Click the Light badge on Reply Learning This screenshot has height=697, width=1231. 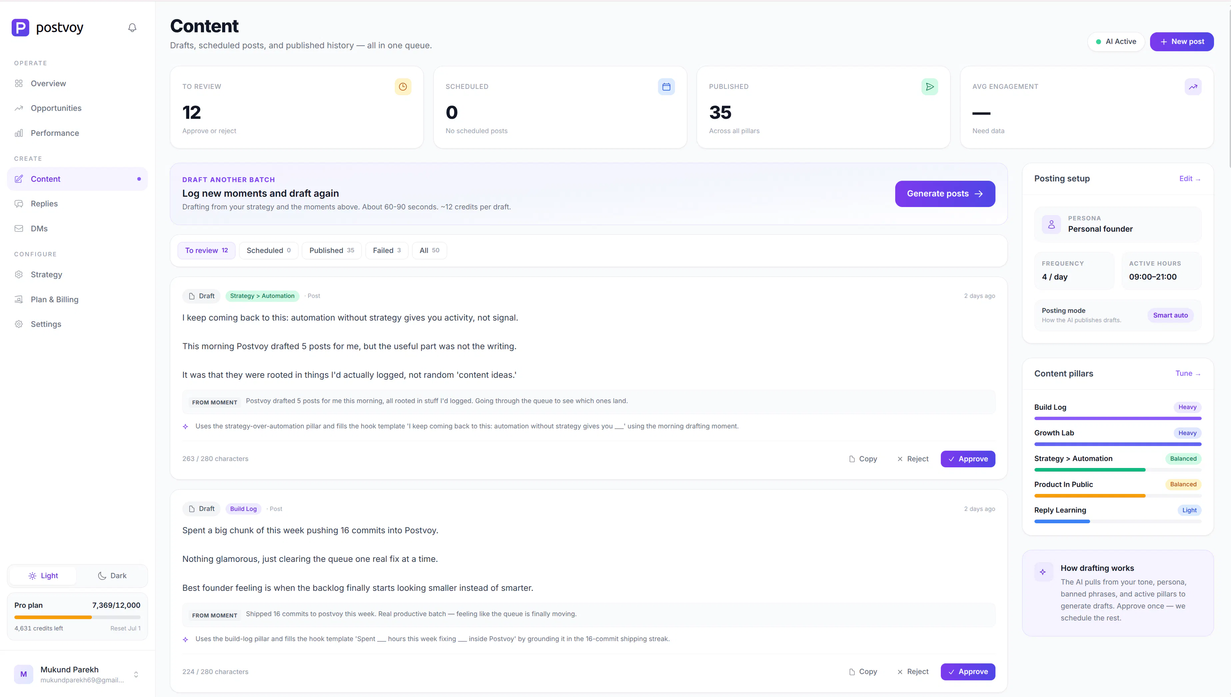tap(1189, 510)
